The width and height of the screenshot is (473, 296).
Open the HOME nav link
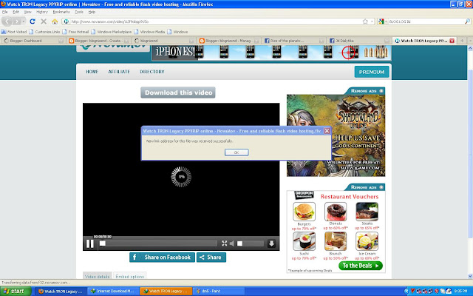(92, 72)
